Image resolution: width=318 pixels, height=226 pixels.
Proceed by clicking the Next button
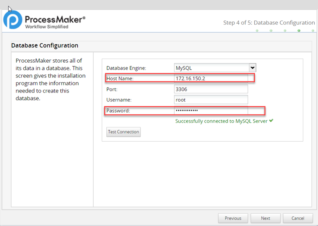(265, 218)
